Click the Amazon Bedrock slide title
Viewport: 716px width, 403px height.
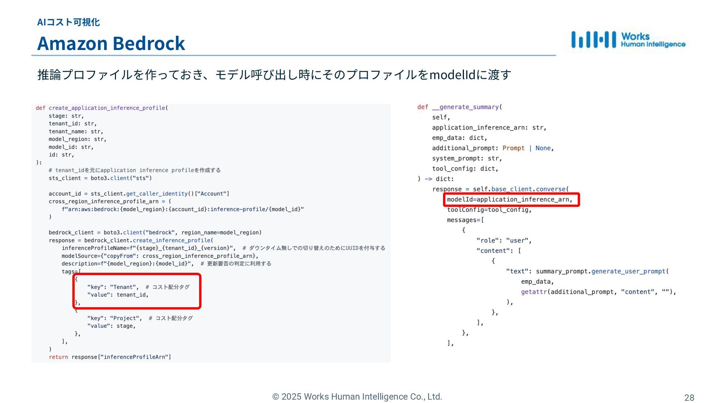pos(111,43)
